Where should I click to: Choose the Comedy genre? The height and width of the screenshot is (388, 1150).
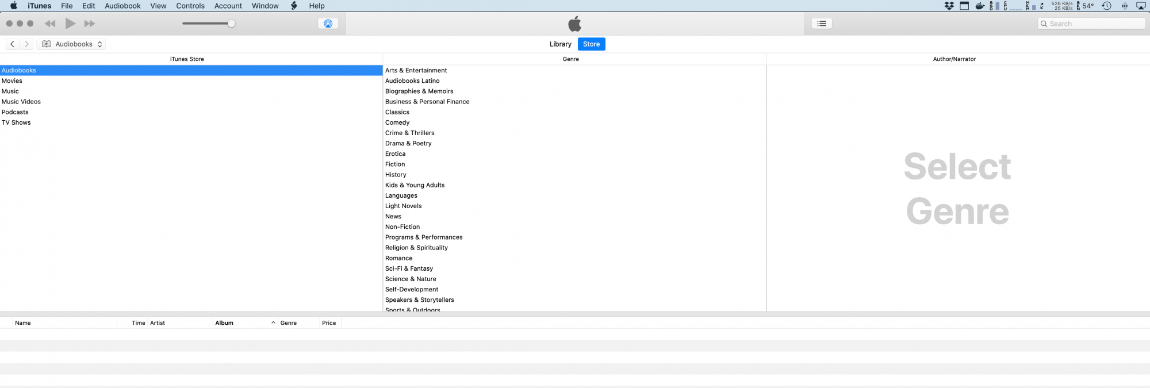574,122
